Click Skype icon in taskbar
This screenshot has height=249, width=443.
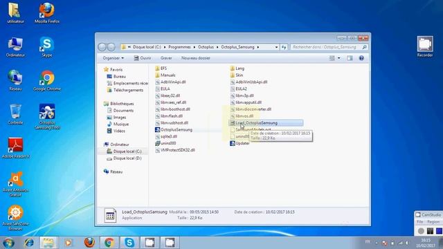[129, 243]
